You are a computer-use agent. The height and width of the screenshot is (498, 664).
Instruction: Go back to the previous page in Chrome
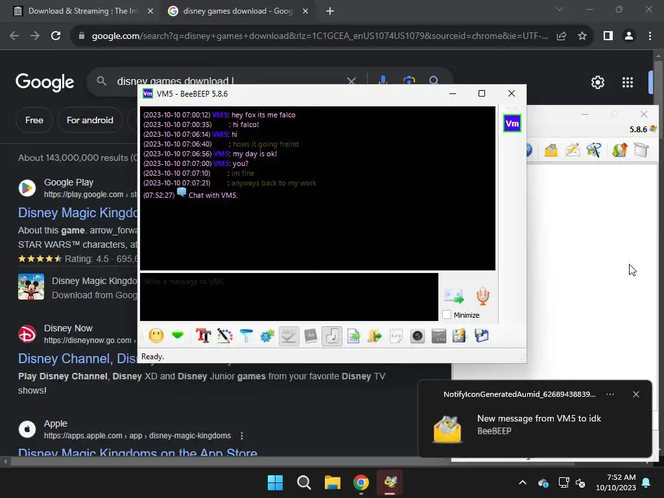[14, 36]
